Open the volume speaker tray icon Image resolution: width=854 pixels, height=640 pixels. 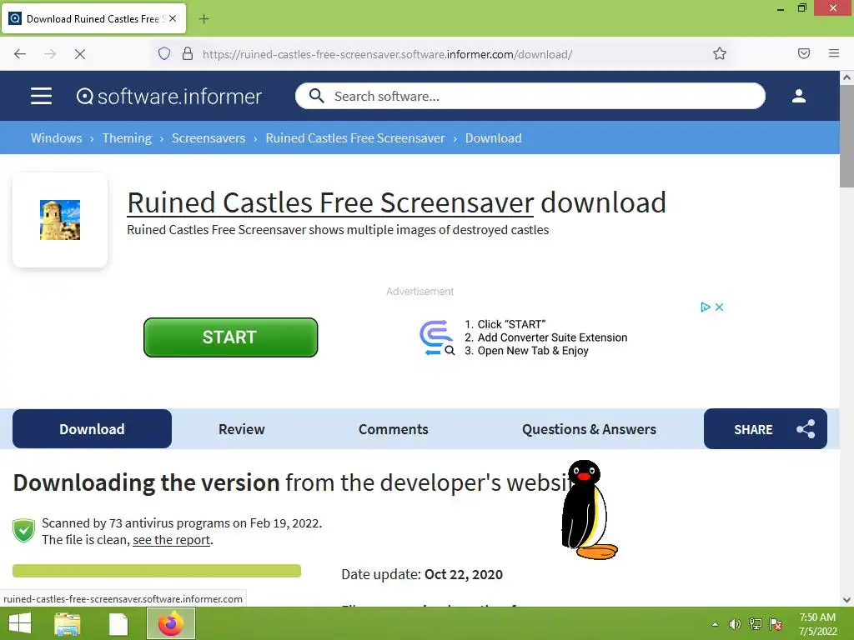coord(735,624)
